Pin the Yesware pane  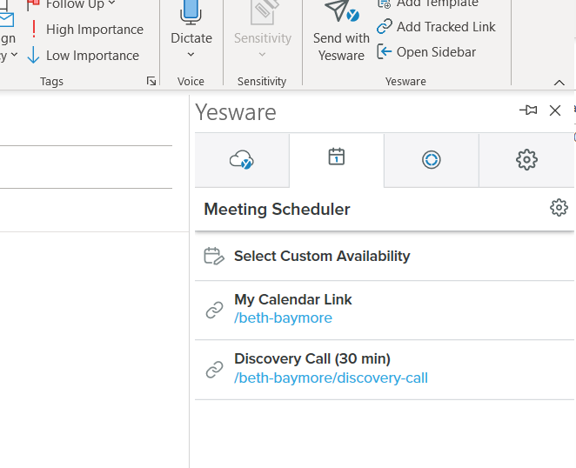click(x=528, y=110)
